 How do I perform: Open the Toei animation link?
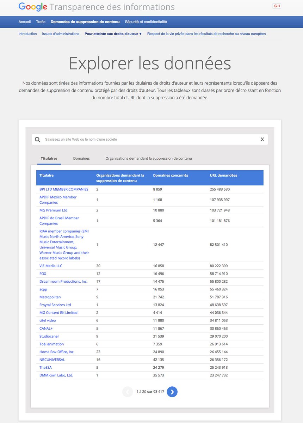click(51, 344)
